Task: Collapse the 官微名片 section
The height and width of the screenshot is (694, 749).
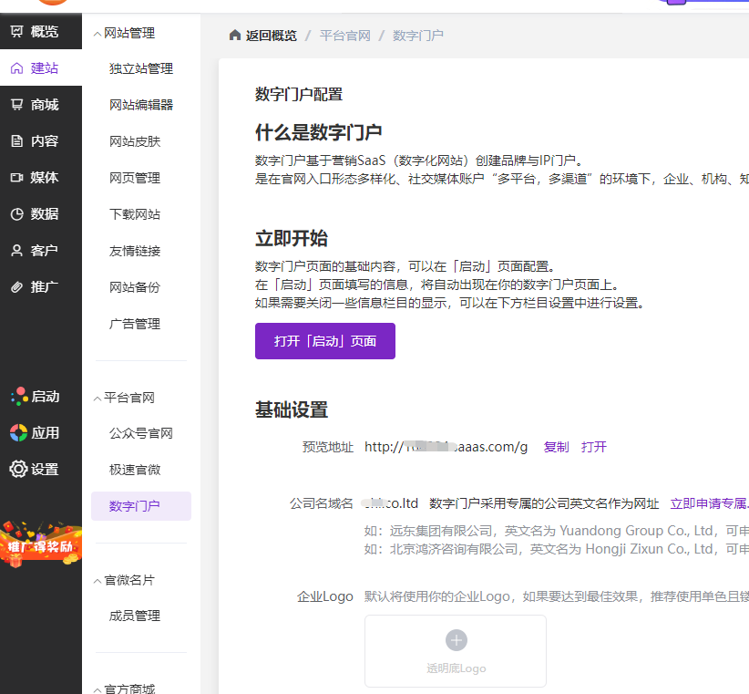Action: [x=97, y=581]
